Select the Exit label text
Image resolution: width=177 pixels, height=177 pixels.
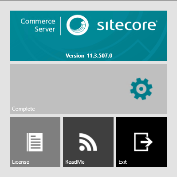122,162
